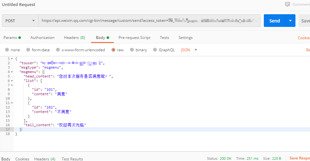The image size is (310, 161).
Task: Click the "满意" content value on line 9
Action: [x=61, y=94]
